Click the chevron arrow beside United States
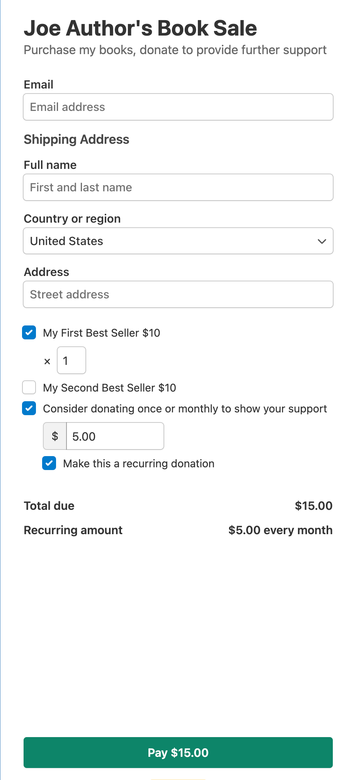 322,241
